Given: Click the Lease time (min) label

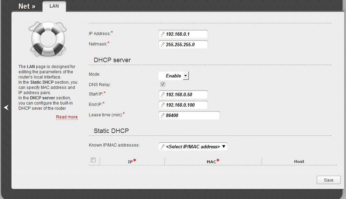Looking at the screenshot, I should pyautogui.click(x=107, y=115).
